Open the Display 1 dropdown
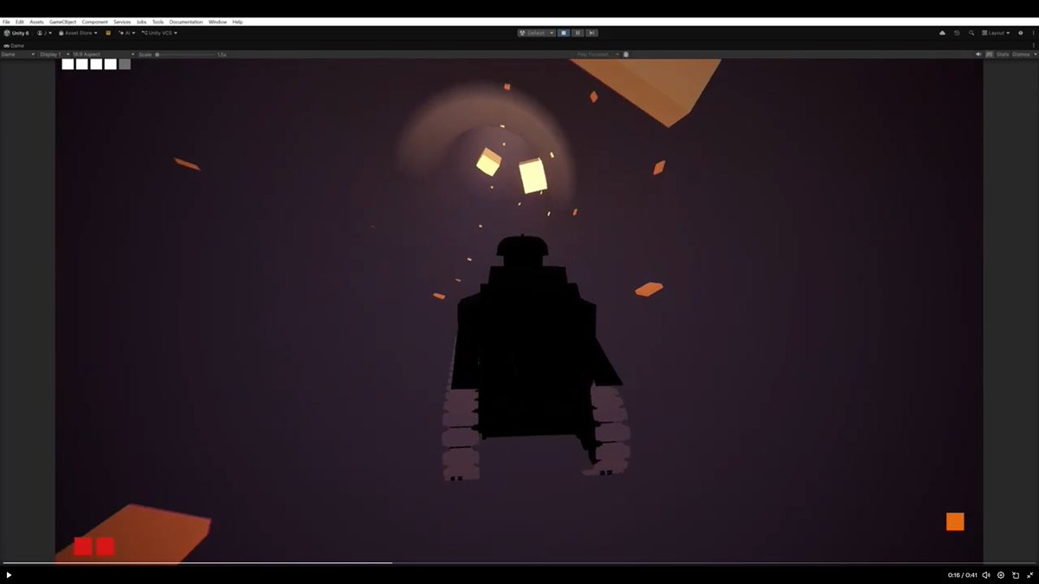 click(53, 55)
